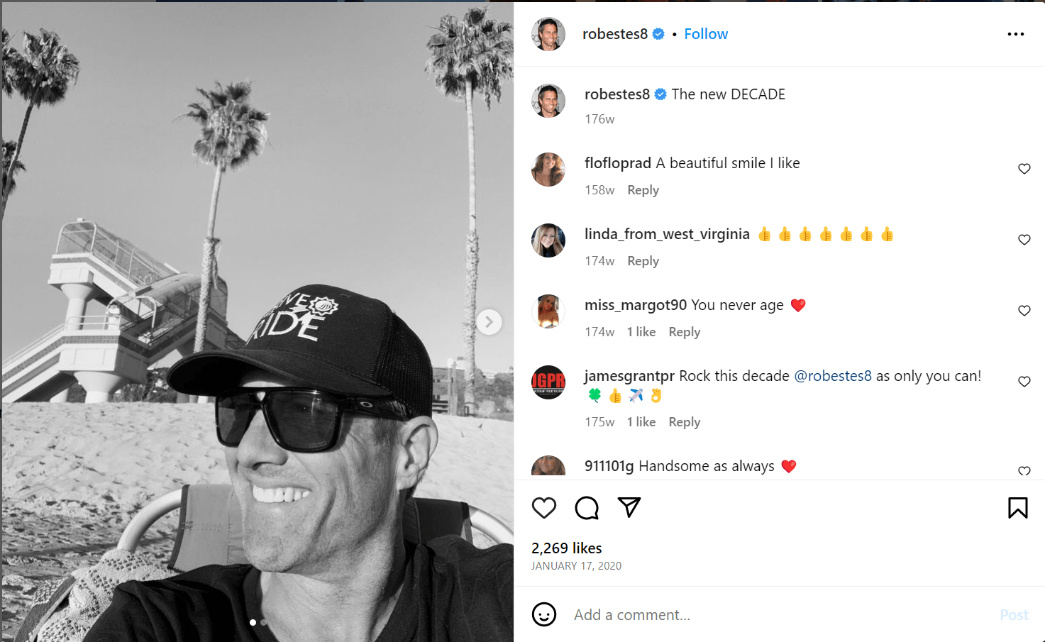Toggle like on jamesgrantpr's comment heart
The height and width of the screenshot is (642, 1045).
1024,381
